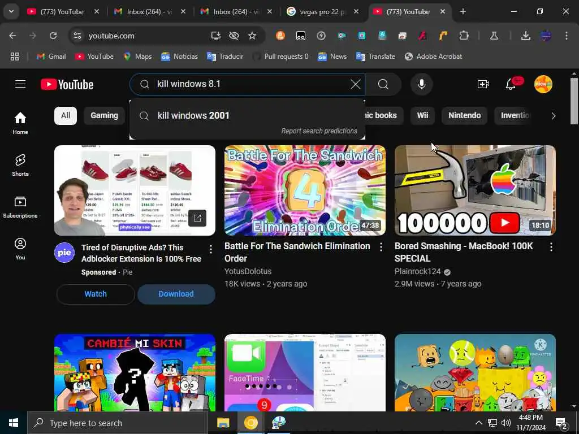Reload the page

(53, 36)
